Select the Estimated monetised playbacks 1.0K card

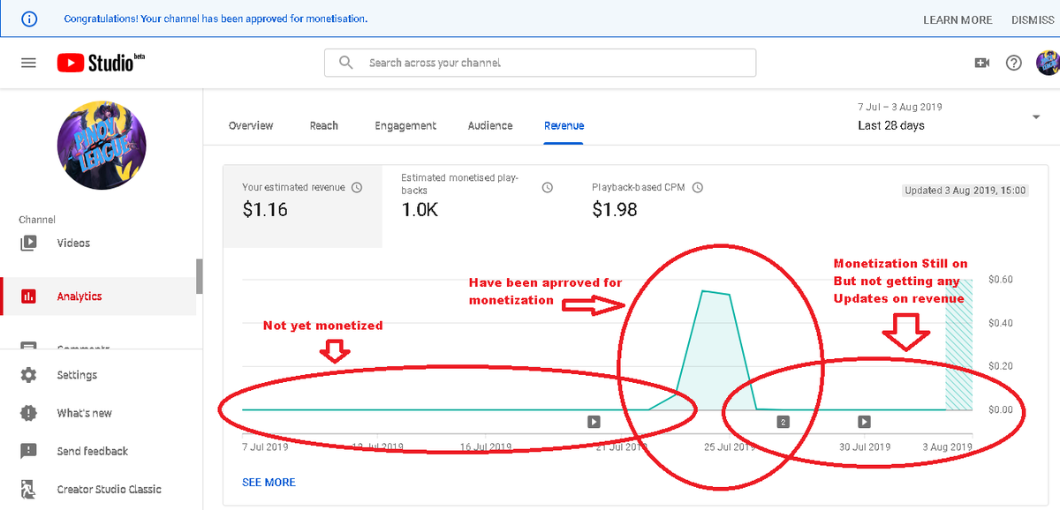click(x=478, y=207)
